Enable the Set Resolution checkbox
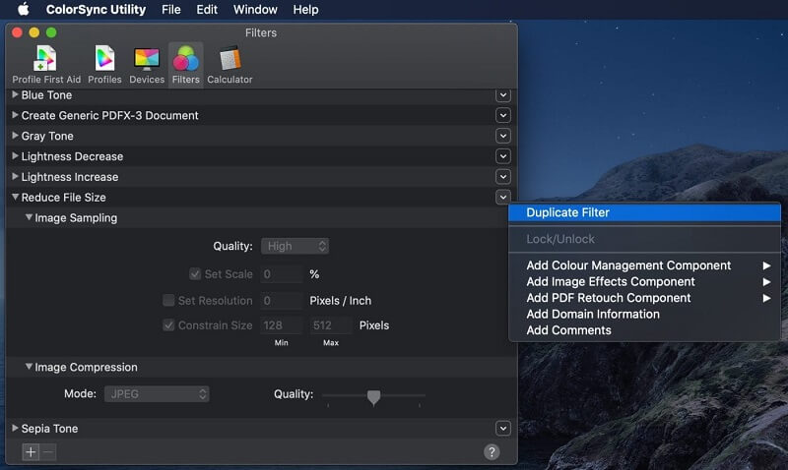 169,301
